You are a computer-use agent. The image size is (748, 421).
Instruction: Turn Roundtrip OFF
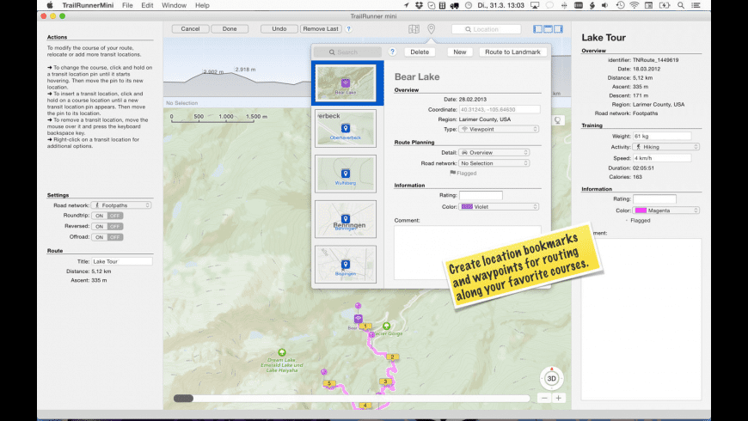[x=115, y=216]
